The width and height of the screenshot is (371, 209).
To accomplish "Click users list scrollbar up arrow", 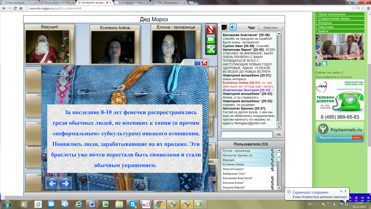I will 279,150.
